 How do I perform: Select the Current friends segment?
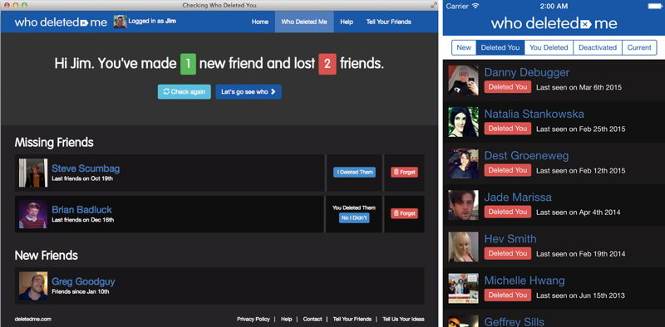[639, 47]
